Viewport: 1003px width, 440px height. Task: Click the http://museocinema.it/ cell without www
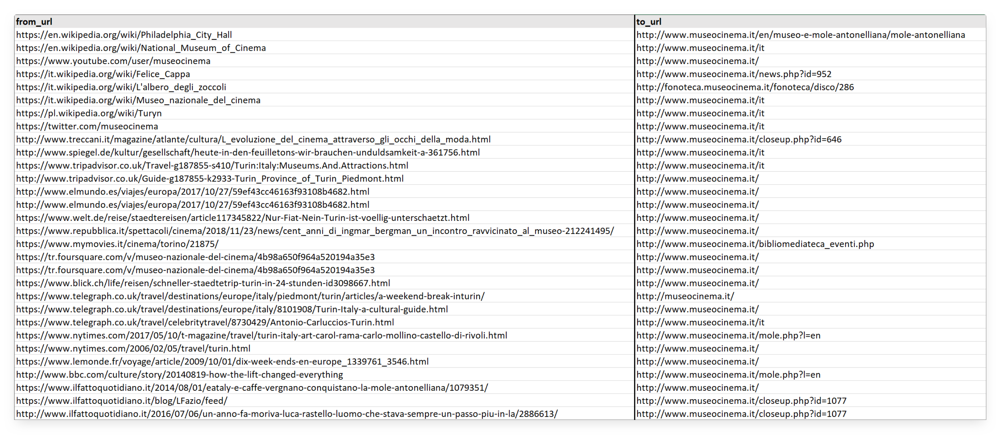(685, 296)
